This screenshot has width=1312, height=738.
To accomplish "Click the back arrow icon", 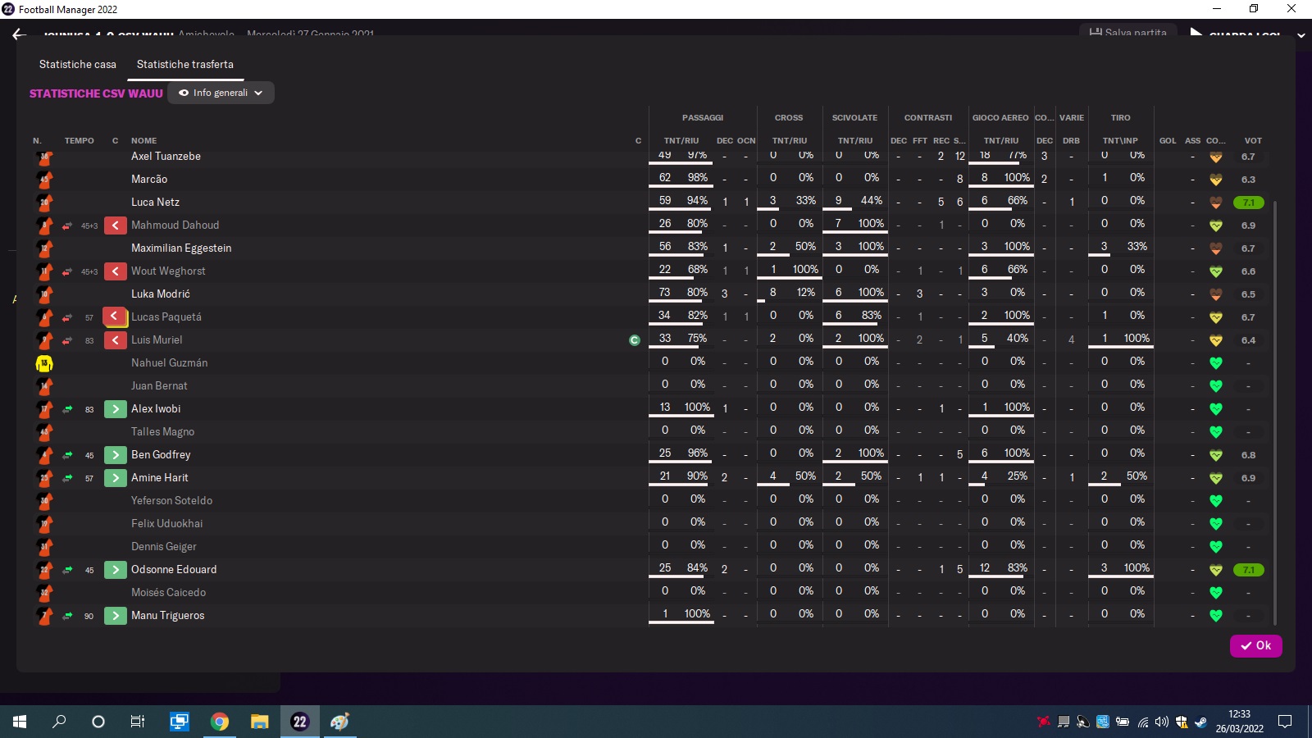I will click(20, 34).
